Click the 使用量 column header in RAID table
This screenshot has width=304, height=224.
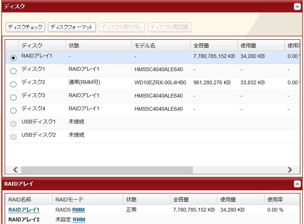(x=241, y=200)
